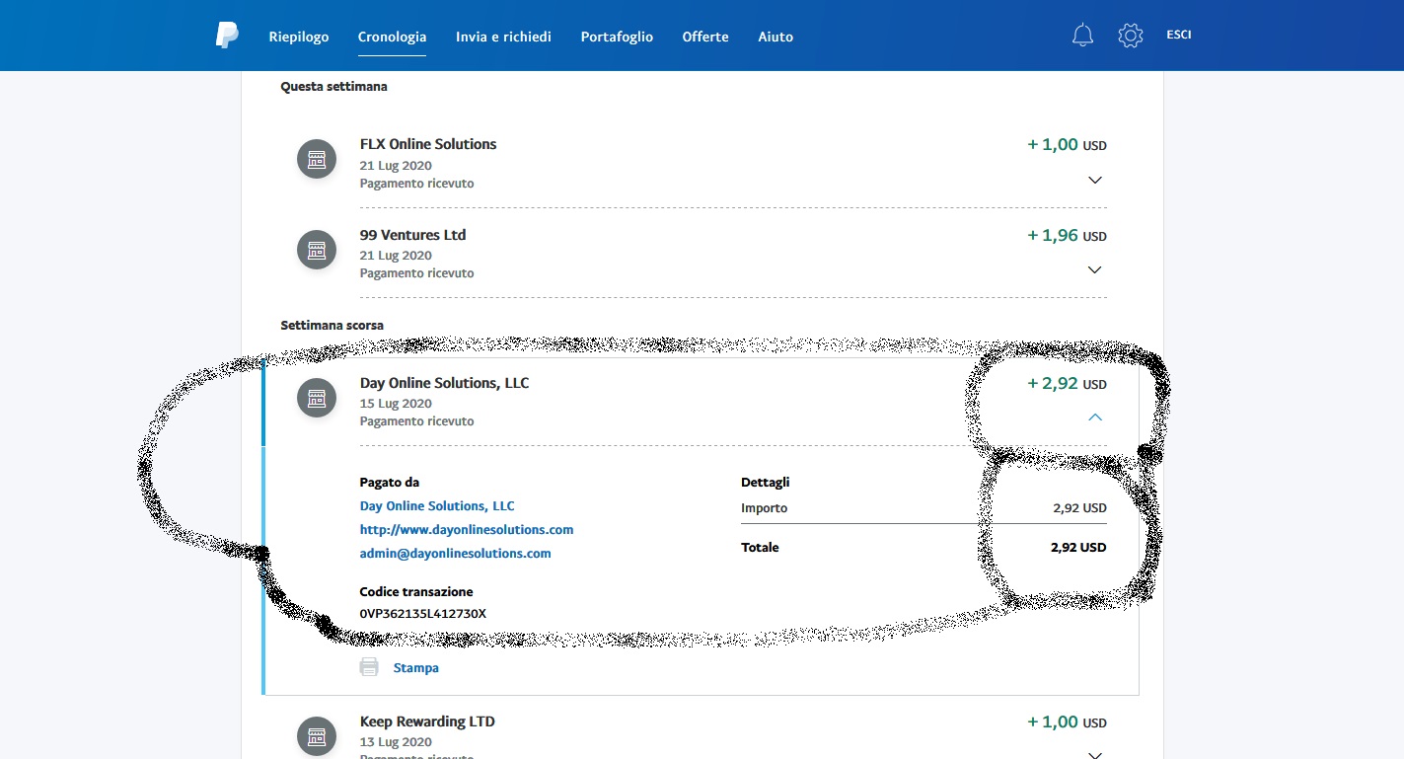1404x759 pixels.
Task: Expand the FLX Online Solutions transaction chevron
Action: click(x=1094, y=181)
